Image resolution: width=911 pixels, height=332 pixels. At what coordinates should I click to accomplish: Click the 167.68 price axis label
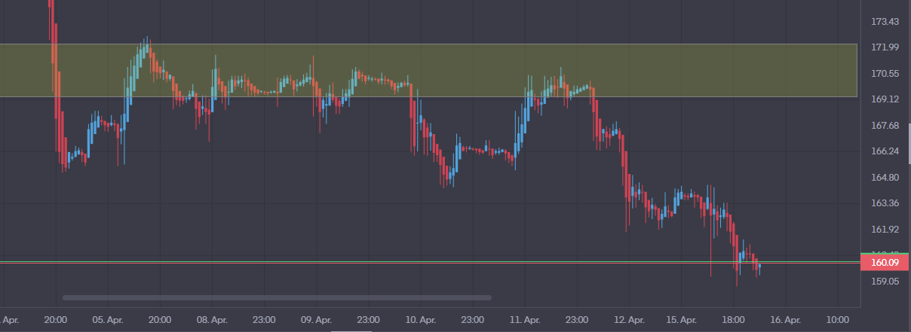coord(884,125)
